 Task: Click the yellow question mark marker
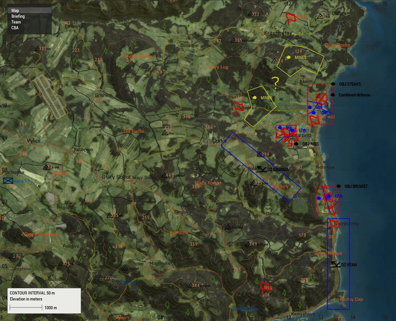[x=275, y=82]
